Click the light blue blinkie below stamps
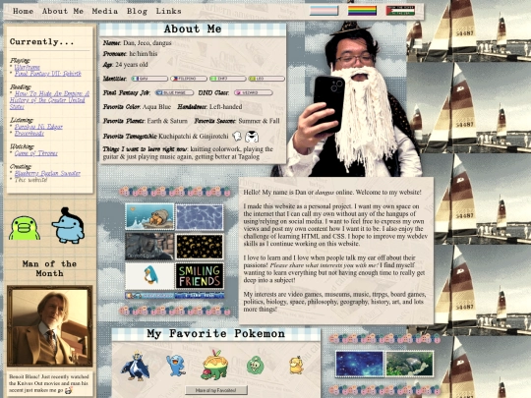 (x=149, y=296)
